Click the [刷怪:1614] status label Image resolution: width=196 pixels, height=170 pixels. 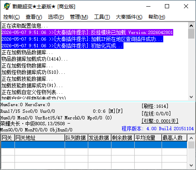155,106
